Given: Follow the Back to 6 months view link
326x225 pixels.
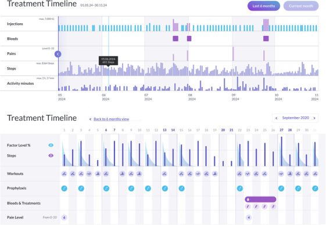Looking at the screenshot, I should tap(111, 119).
